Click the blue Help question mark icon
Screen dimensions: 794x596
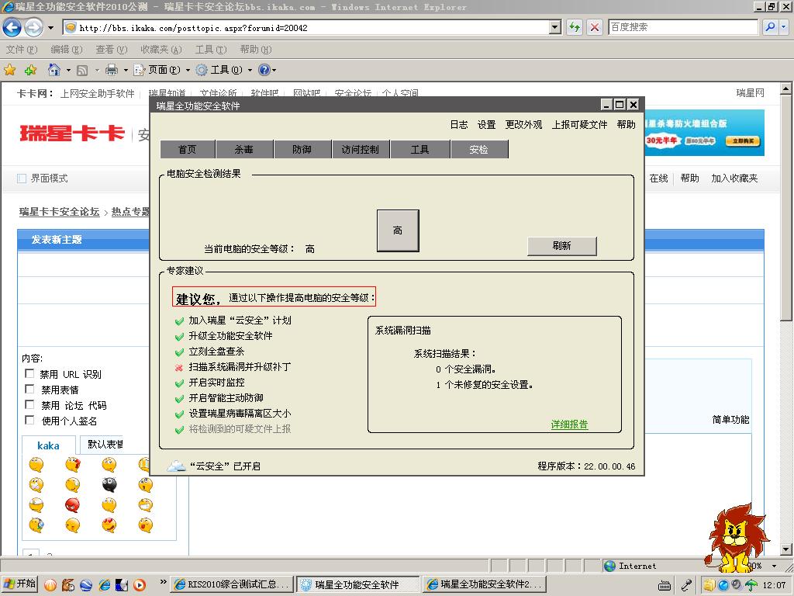pos(264,70)
